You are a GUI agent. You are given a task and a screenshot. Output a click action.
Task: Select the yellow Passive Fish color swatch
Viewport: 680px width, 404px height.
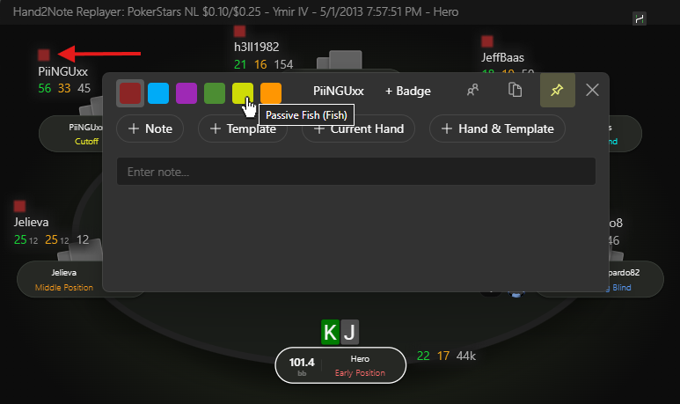243,93
